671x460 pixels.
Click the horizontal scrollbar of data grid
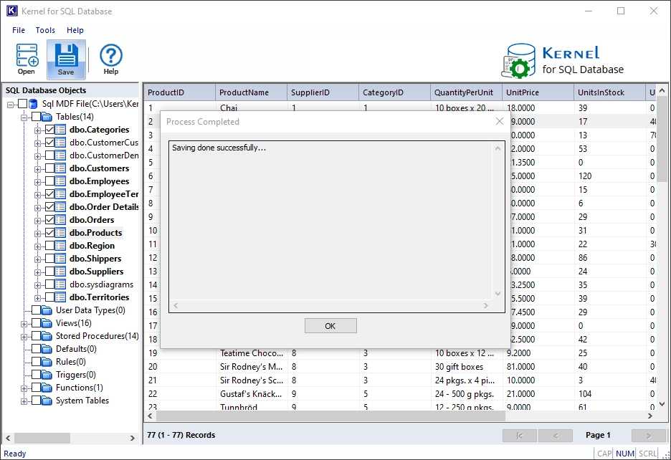tap(330, 416)
